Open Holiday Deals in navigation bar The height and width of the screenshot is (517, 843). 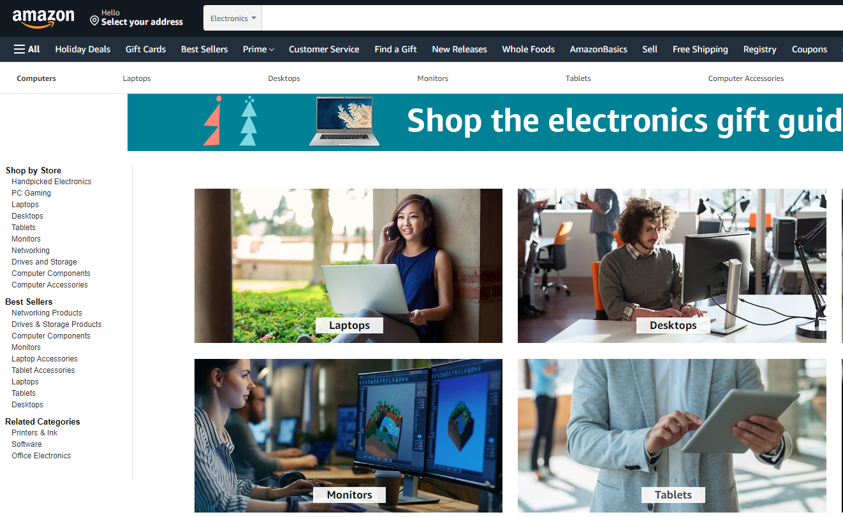coord(83,49)
